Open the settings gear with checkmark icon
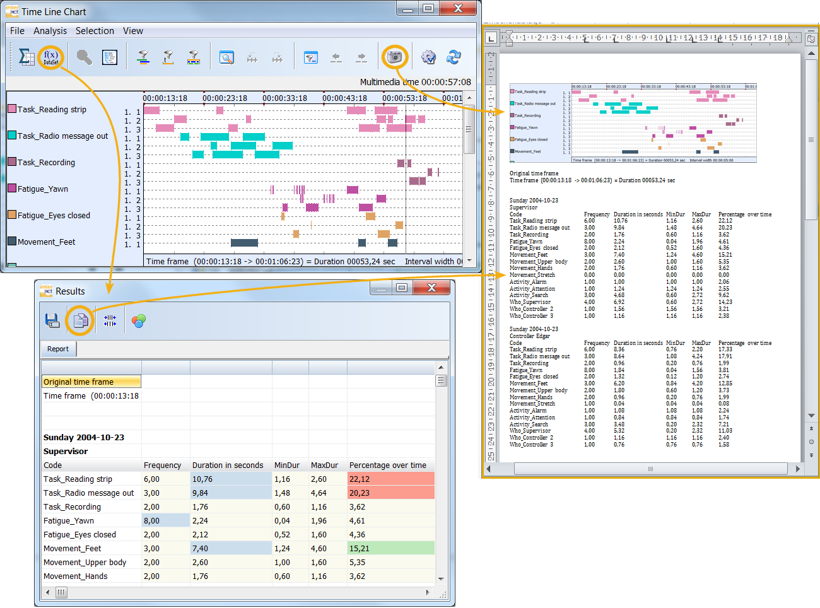820x608 pixels. [x=428, y=57]
